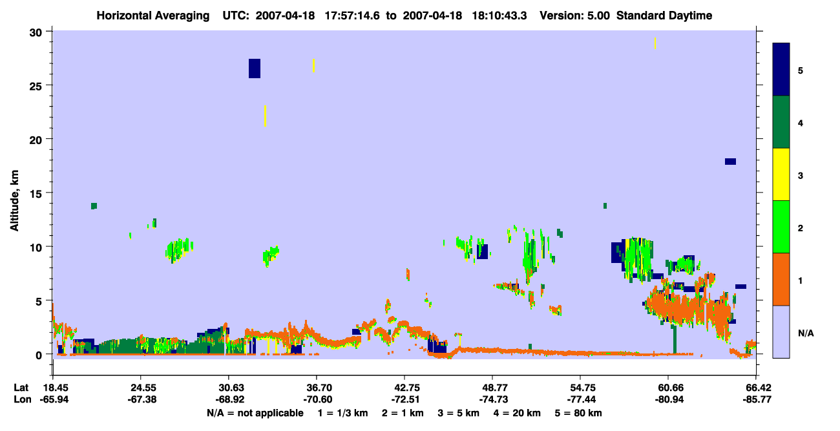Image resolution: width=840 pixels, height=431 pixels.
Task: Click the y-axis tick label 20
Action: [37, 139]
